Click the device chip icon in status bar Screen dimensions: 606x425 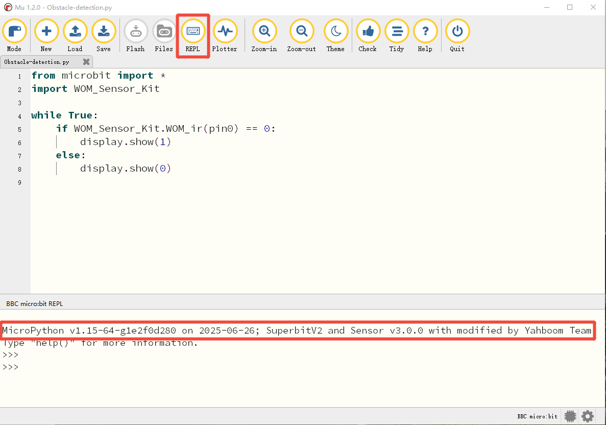click(x=570, y=416)
